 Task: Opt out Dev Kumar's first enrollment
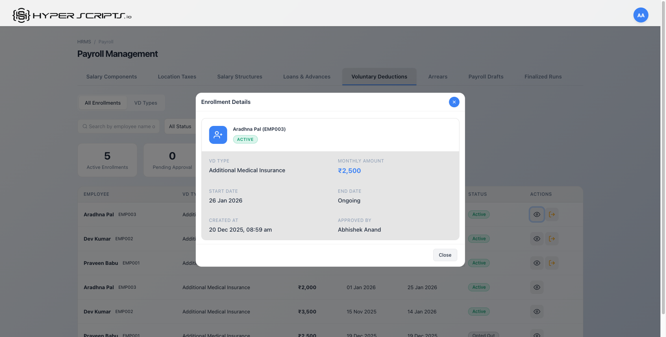[x=552, y=239]
